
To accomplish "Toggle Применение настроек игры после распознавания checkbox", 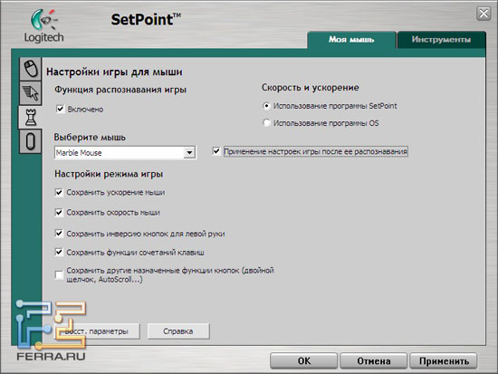I will [216, 151].
